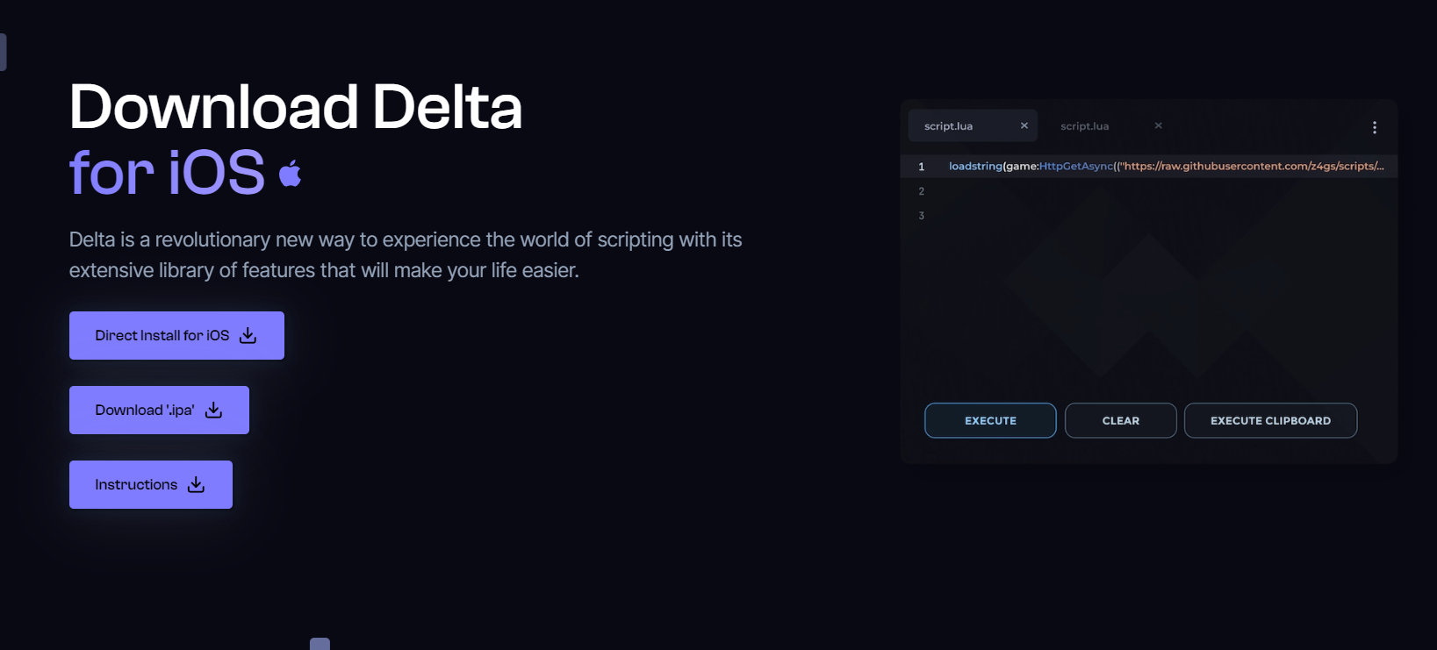
Task: Open the Instructions link
Action: coord(151,484)
